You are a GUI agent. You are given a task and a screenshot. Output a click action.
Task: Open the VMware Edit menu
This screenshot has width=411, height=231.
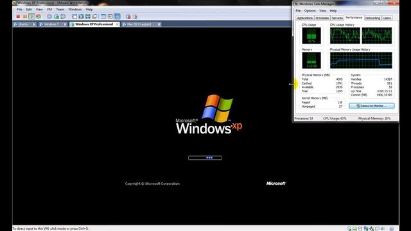pyautogui.click(x=29, y=9)
